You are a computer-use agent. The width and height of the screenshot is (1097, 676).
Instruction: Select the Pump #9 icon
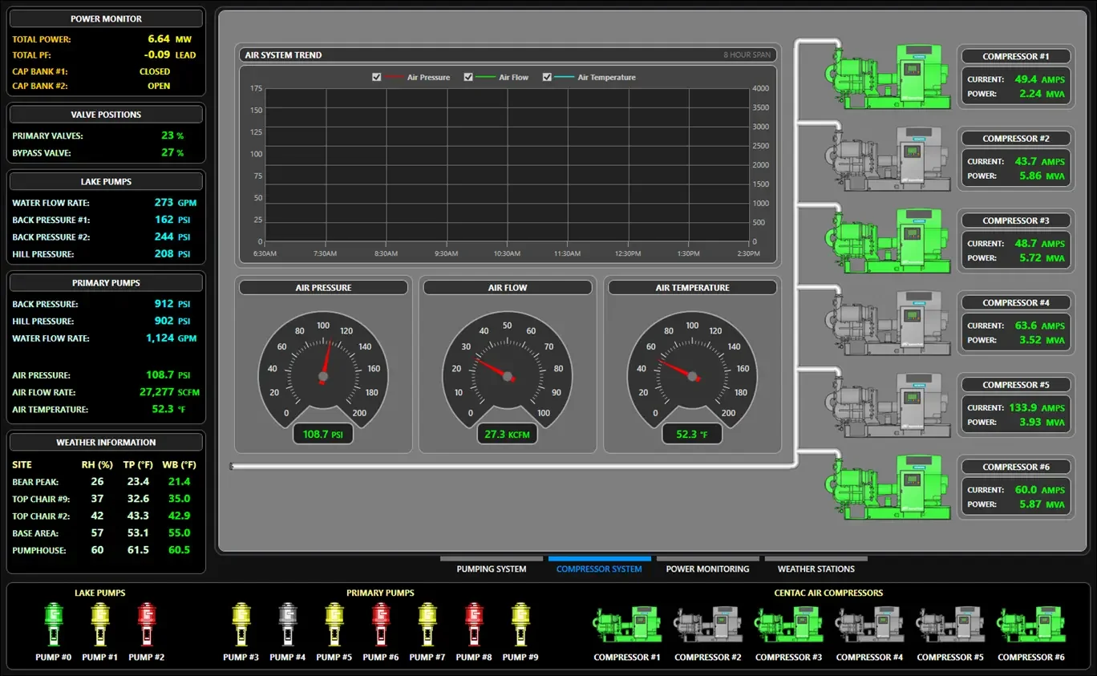pyautogui.click(x=520, y=624)
